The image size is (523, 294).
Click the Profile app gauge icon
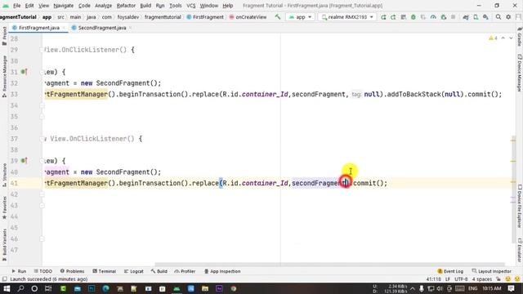click(433, 17)
